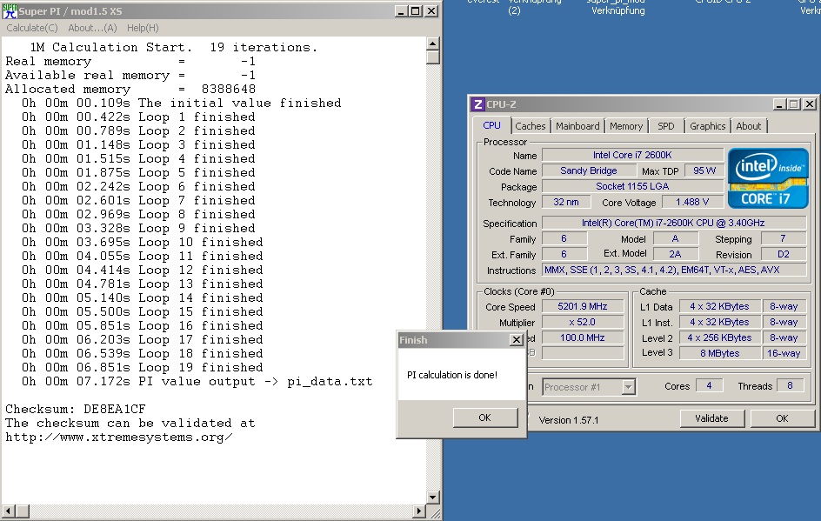This screenshot has width=821, height=521.
Task: Click the Level 2 value '4 x 256 KBytes'
Action: click(719, 337)
